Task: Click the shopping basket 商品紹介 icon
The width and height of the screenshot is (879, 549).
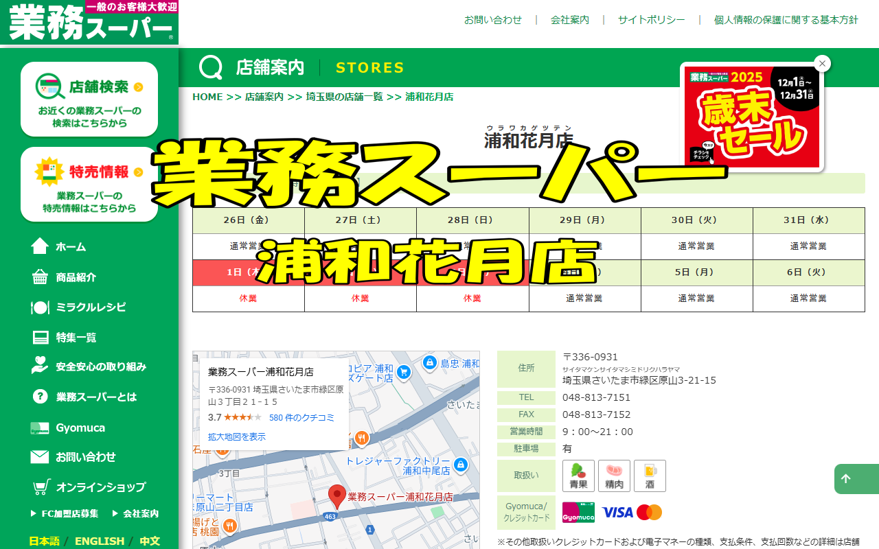Action: click(x=40, y=277)
